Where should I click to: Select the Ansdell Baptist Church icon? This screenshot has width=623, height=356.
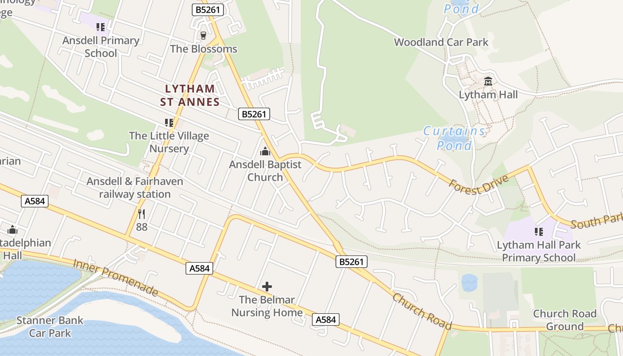pyautogui.click(x=265, y=151)
